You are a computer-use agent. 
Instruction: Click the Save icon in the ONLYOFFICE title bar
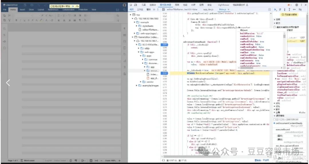(25, 5)
